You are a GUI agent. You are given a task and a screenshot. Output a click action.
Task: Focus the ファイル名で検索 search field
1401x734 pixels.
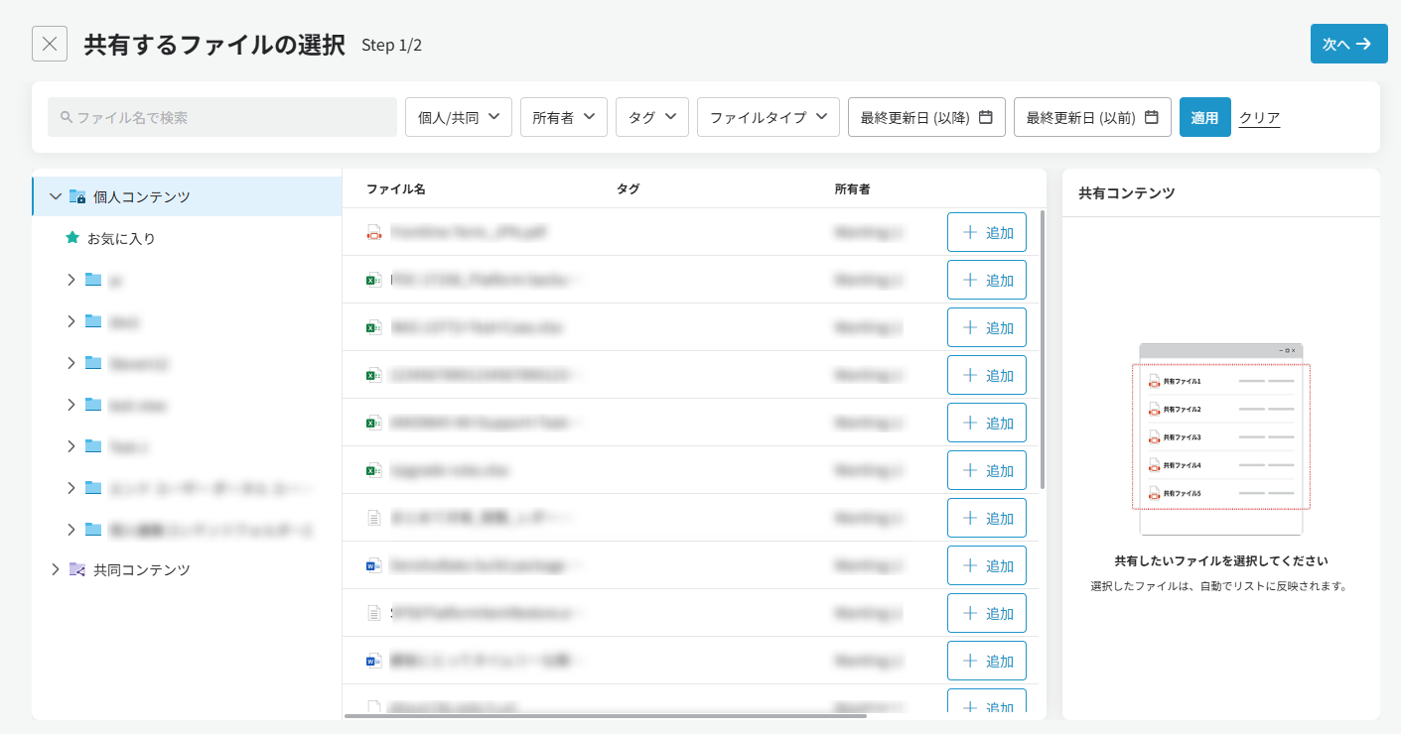(222, 117)
